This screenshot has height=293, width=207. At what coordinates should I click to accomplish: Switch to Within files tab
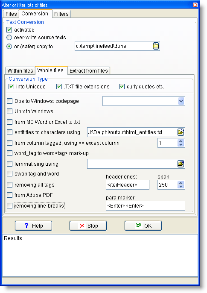pyautogui.click(x=20, y=71)
